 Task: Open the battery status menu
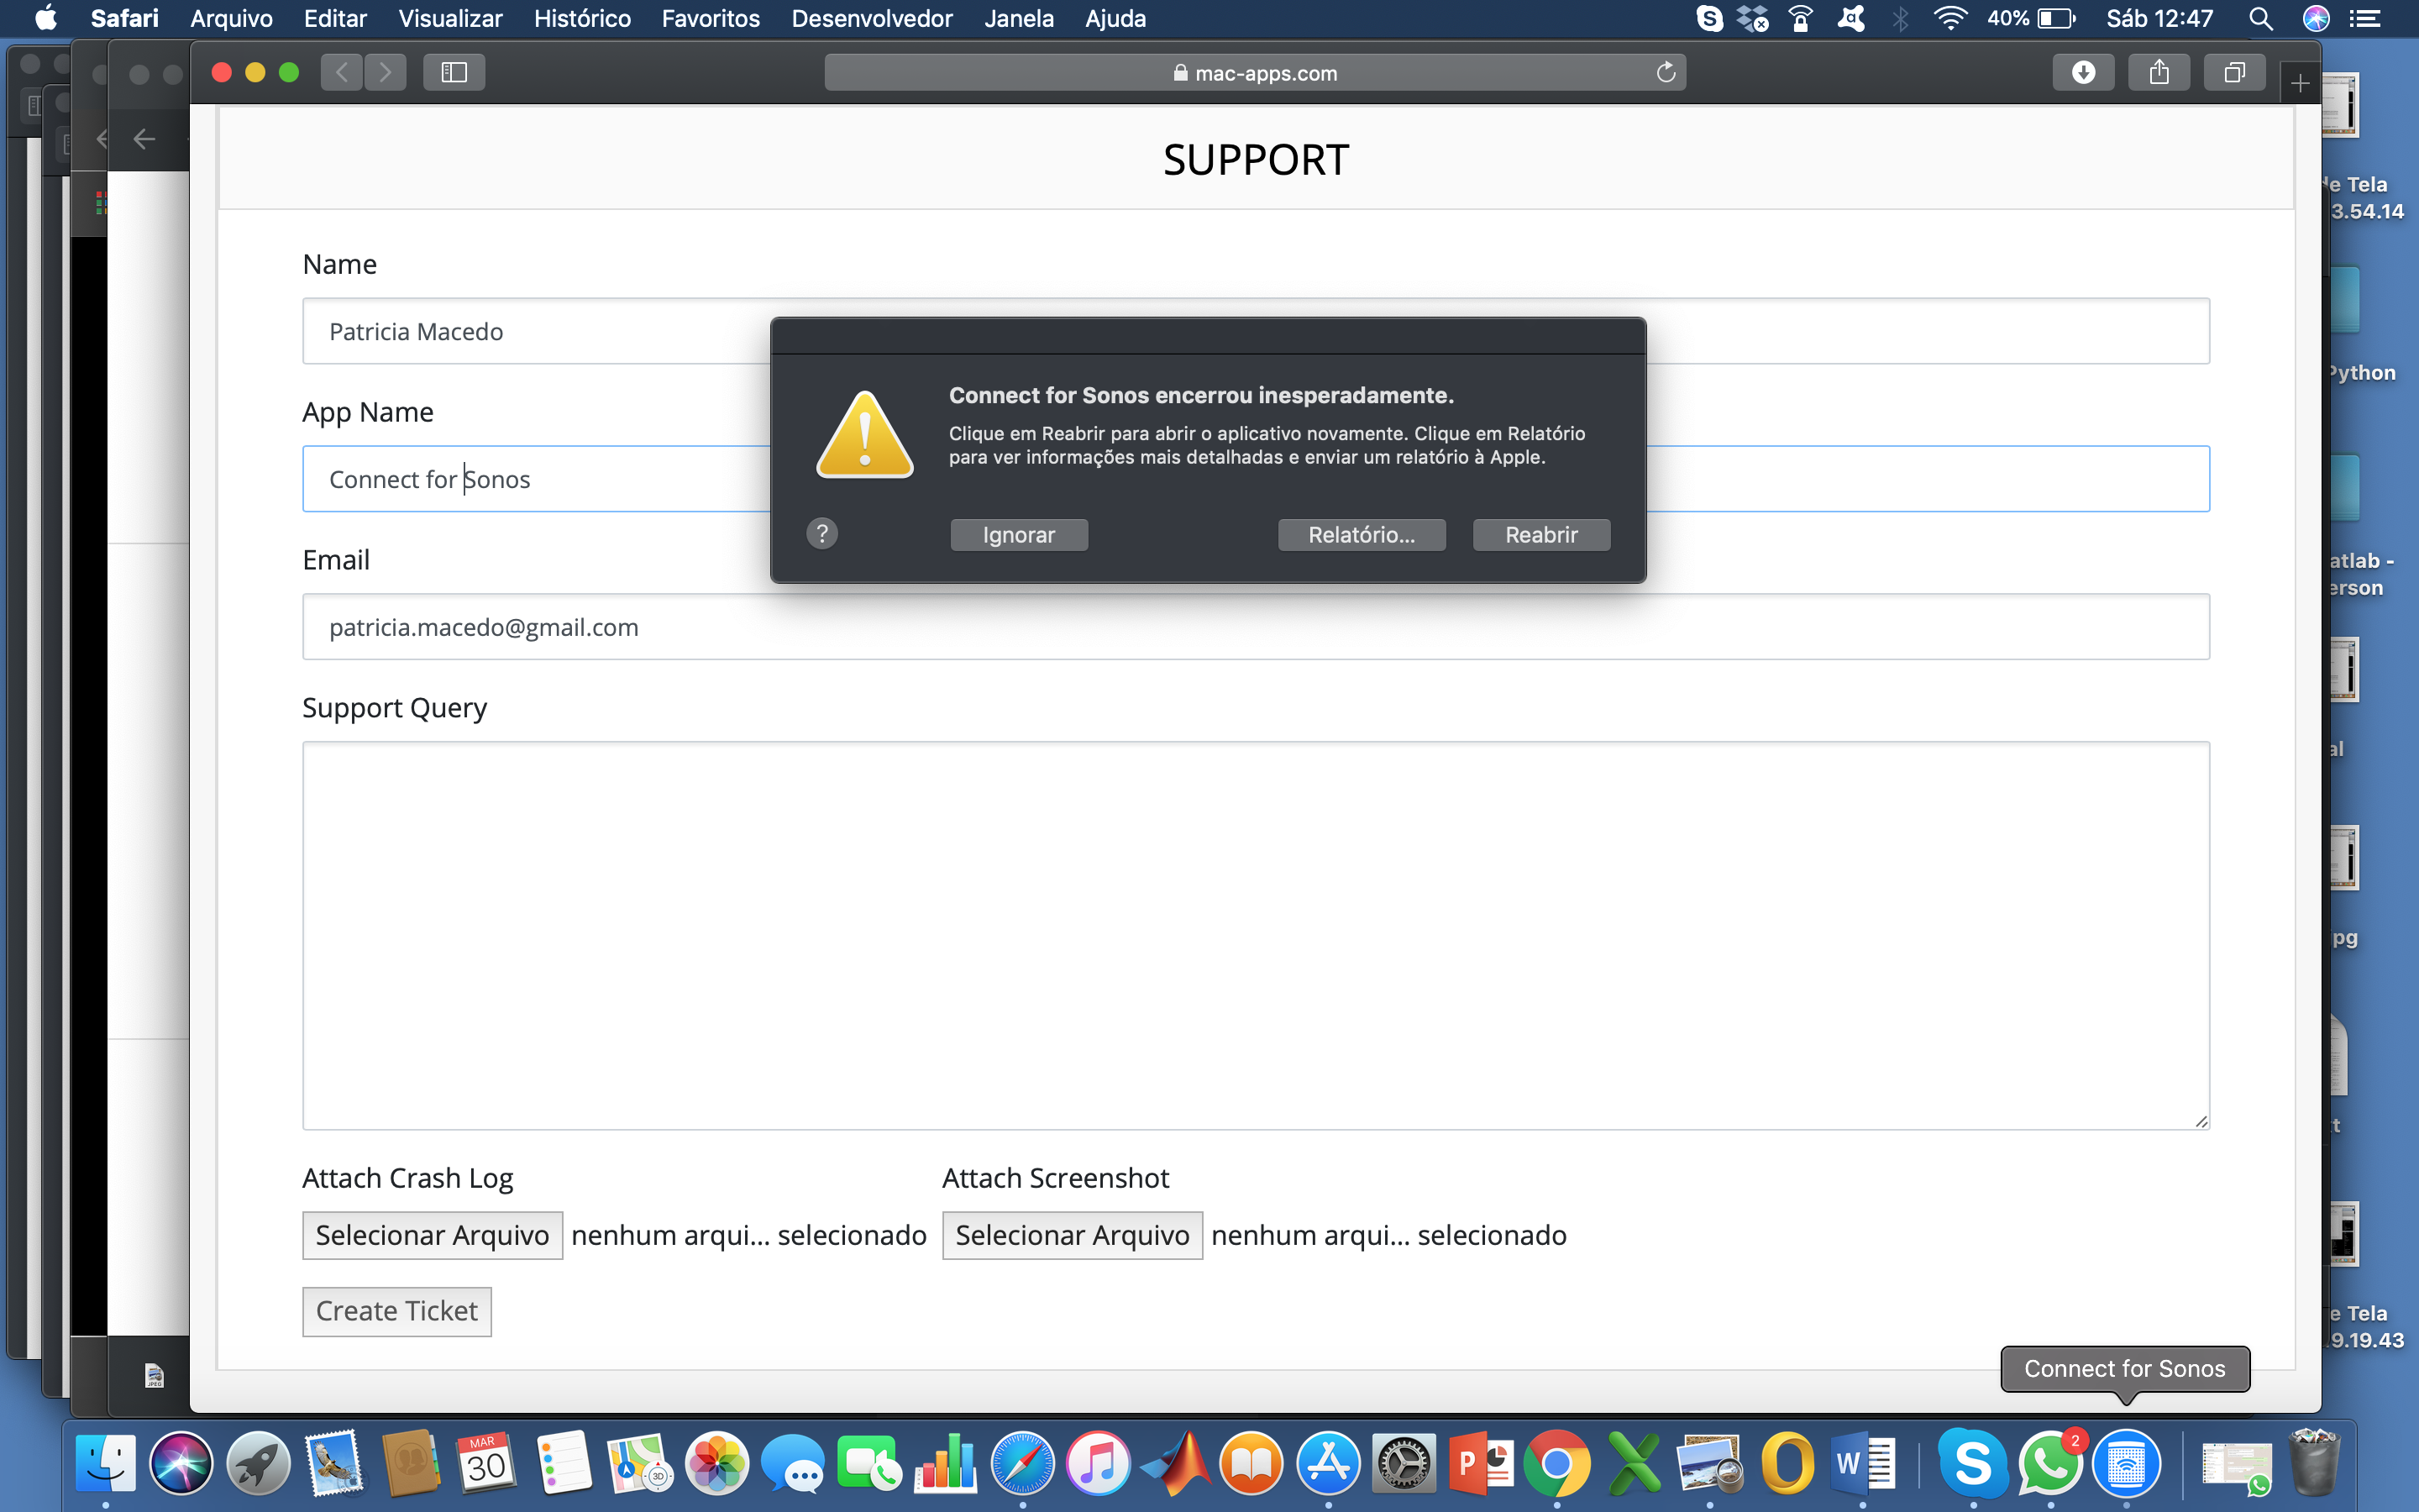click(2032, 18)
